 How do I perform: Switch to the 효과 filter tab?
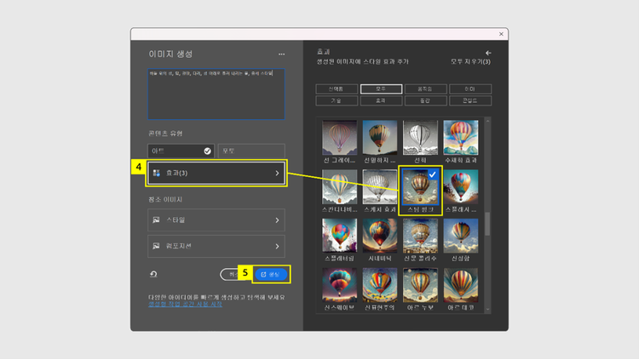tap(381, 100)
